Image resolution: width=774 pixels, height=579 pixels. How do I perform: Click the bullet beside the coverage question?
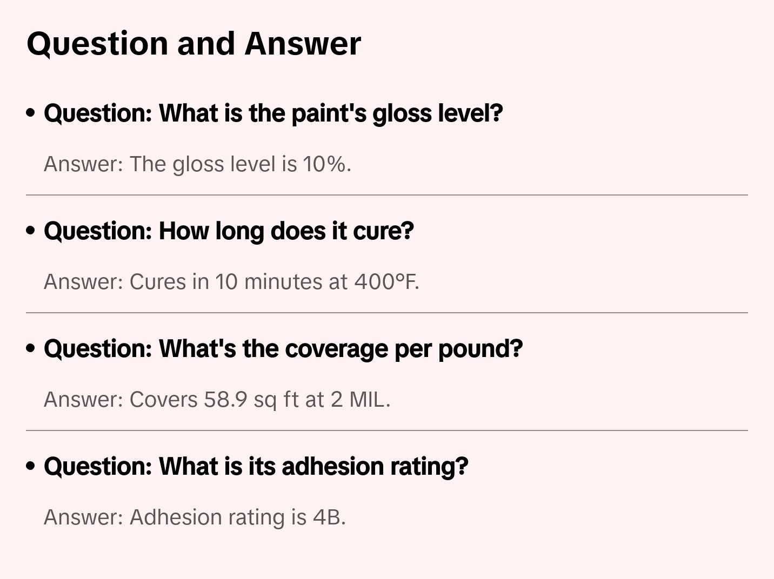click(x=31, y=348)
